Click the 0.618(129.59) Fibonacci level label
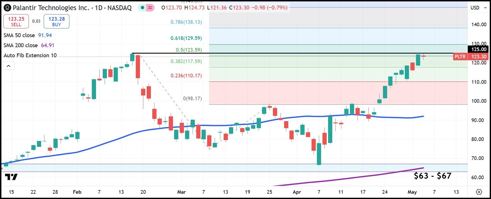491x199 pixels. click(x=186, y=38)
